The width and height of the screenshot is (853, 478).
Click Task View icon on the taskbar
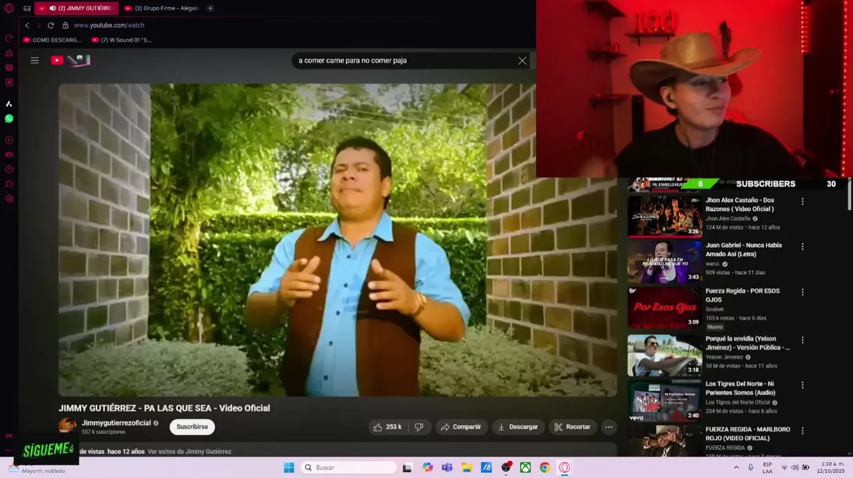point(408,467)
